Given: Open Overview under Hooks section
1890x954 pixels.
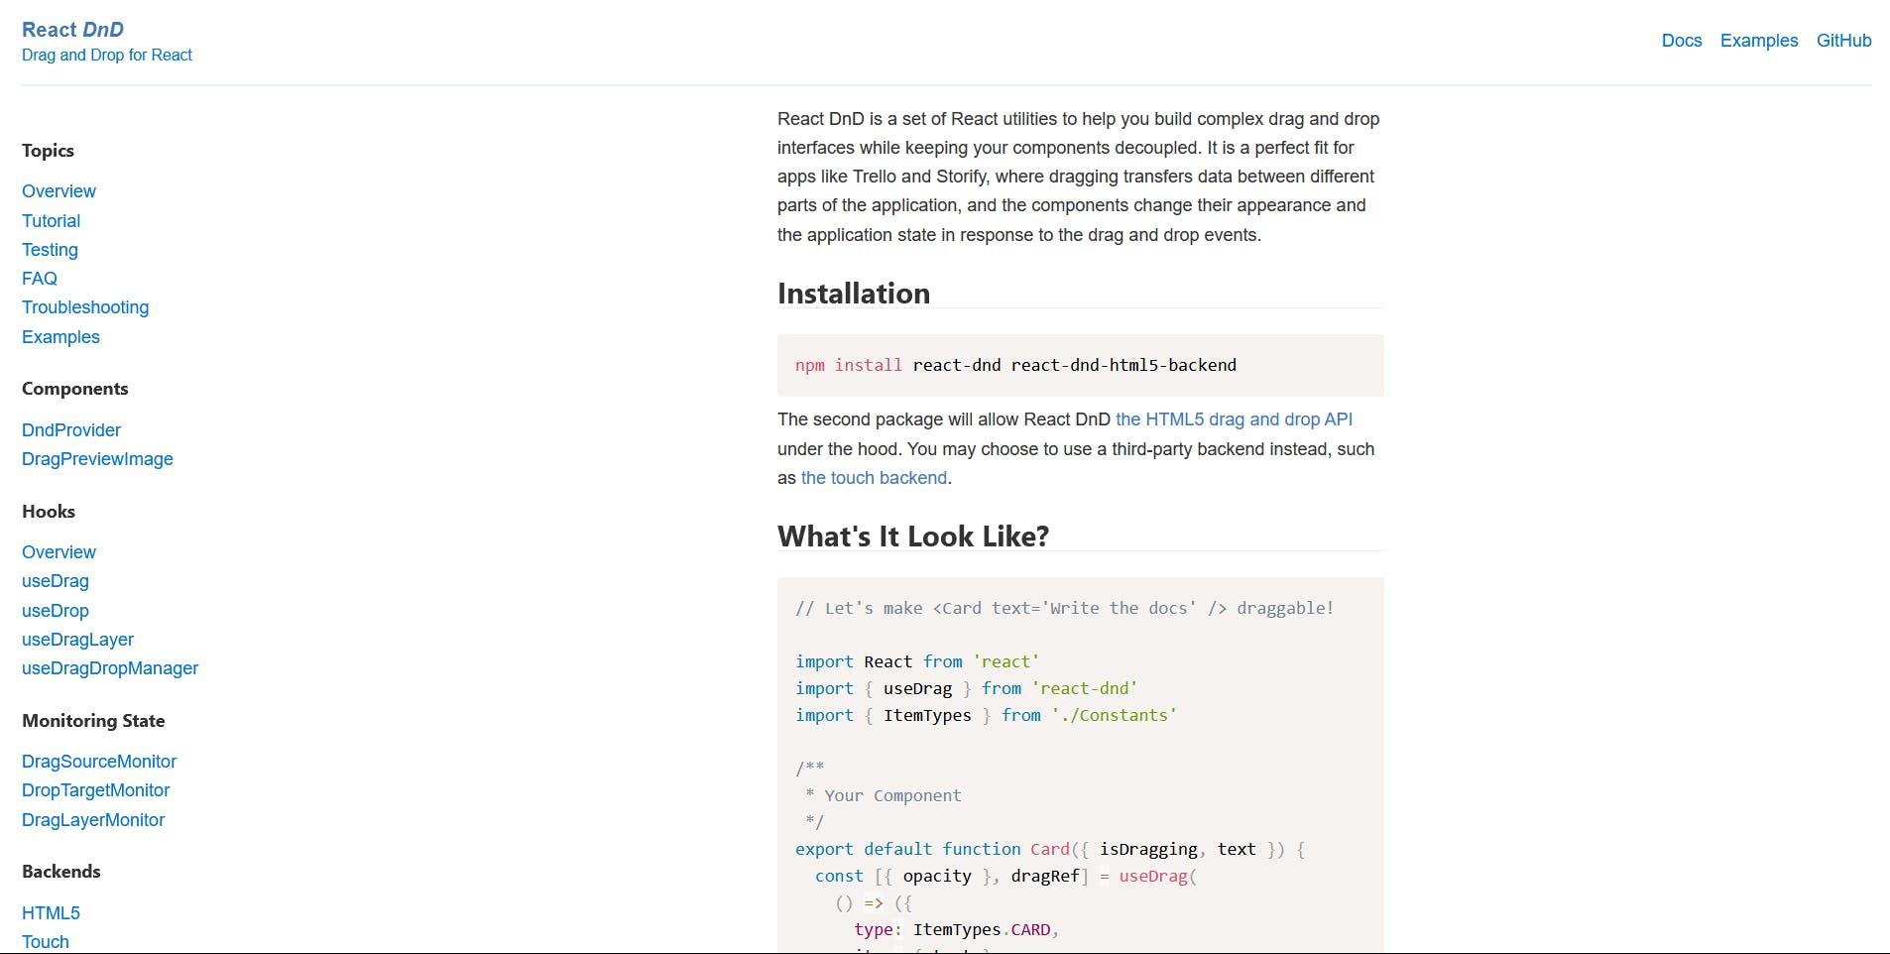Looking at the screenshot, I should pos(59,552).
